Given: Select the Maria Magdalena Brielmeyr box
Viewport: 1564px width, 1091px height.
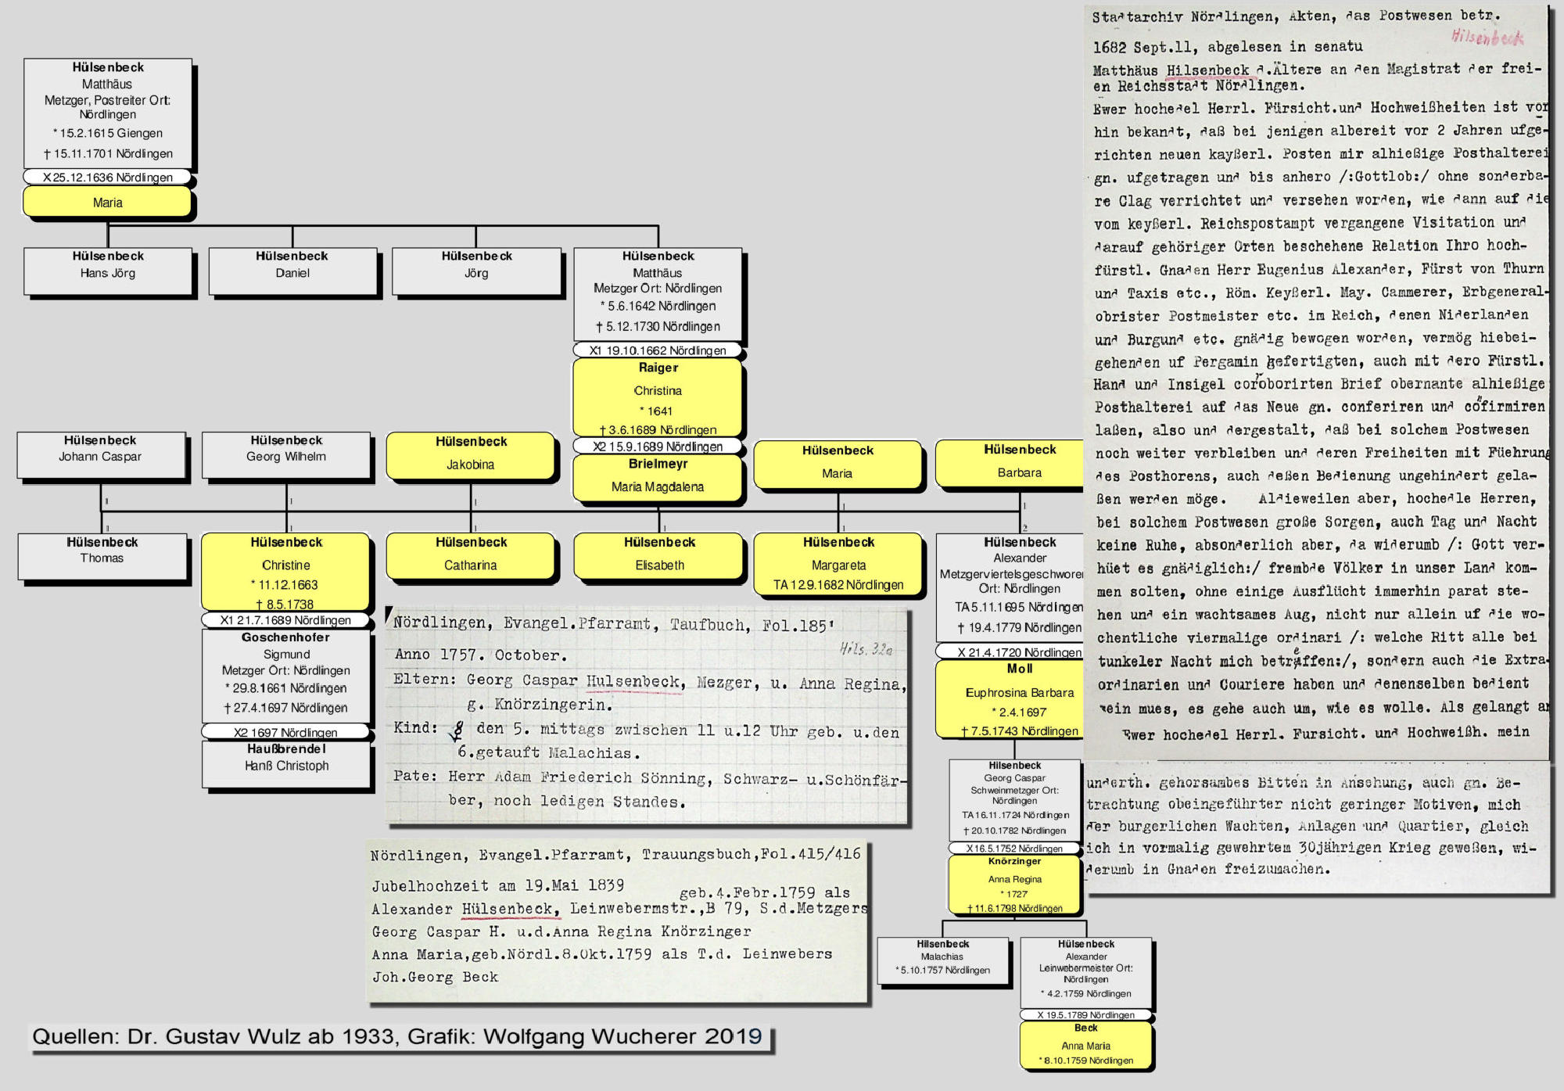Looking at the screenshot, I should click(x=658, y=477).
